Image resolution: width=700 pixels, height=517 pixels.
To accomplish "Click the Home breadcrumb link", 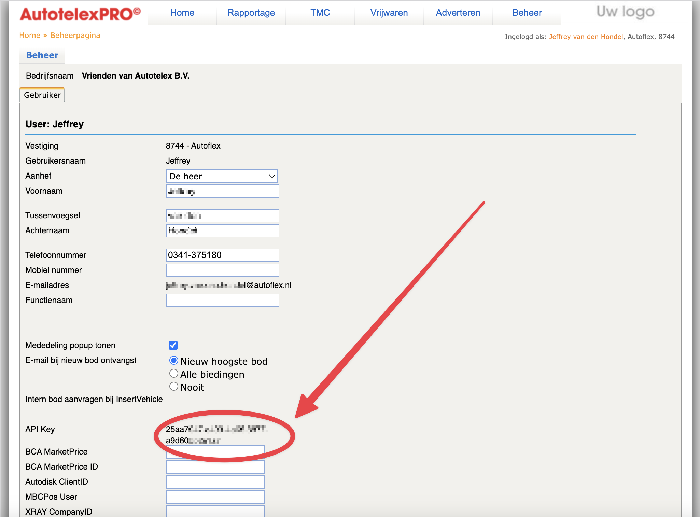I will point(30,36).
